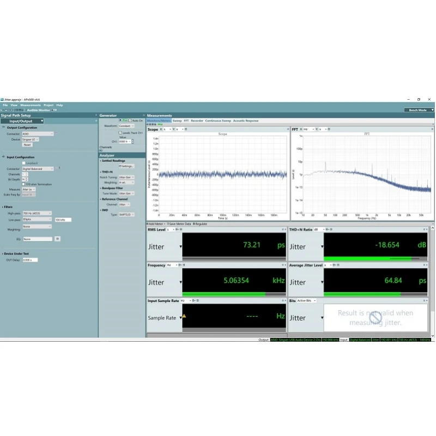Click the Add Meter icon
This screenshot has height=436, width=436.
pos(148,223)
